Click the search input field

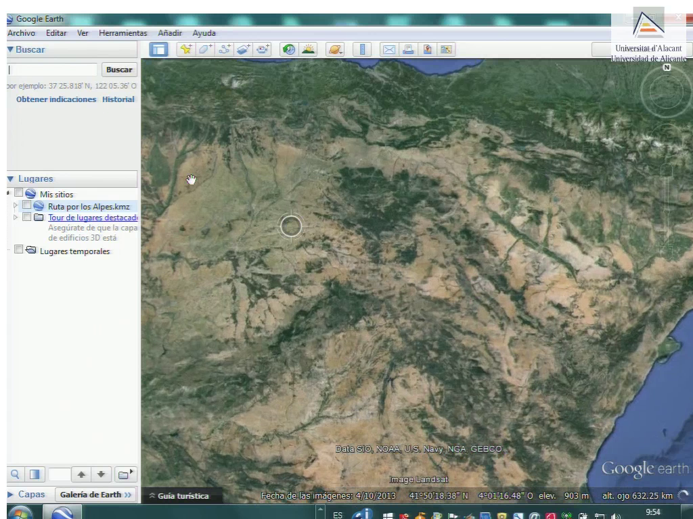51,70
